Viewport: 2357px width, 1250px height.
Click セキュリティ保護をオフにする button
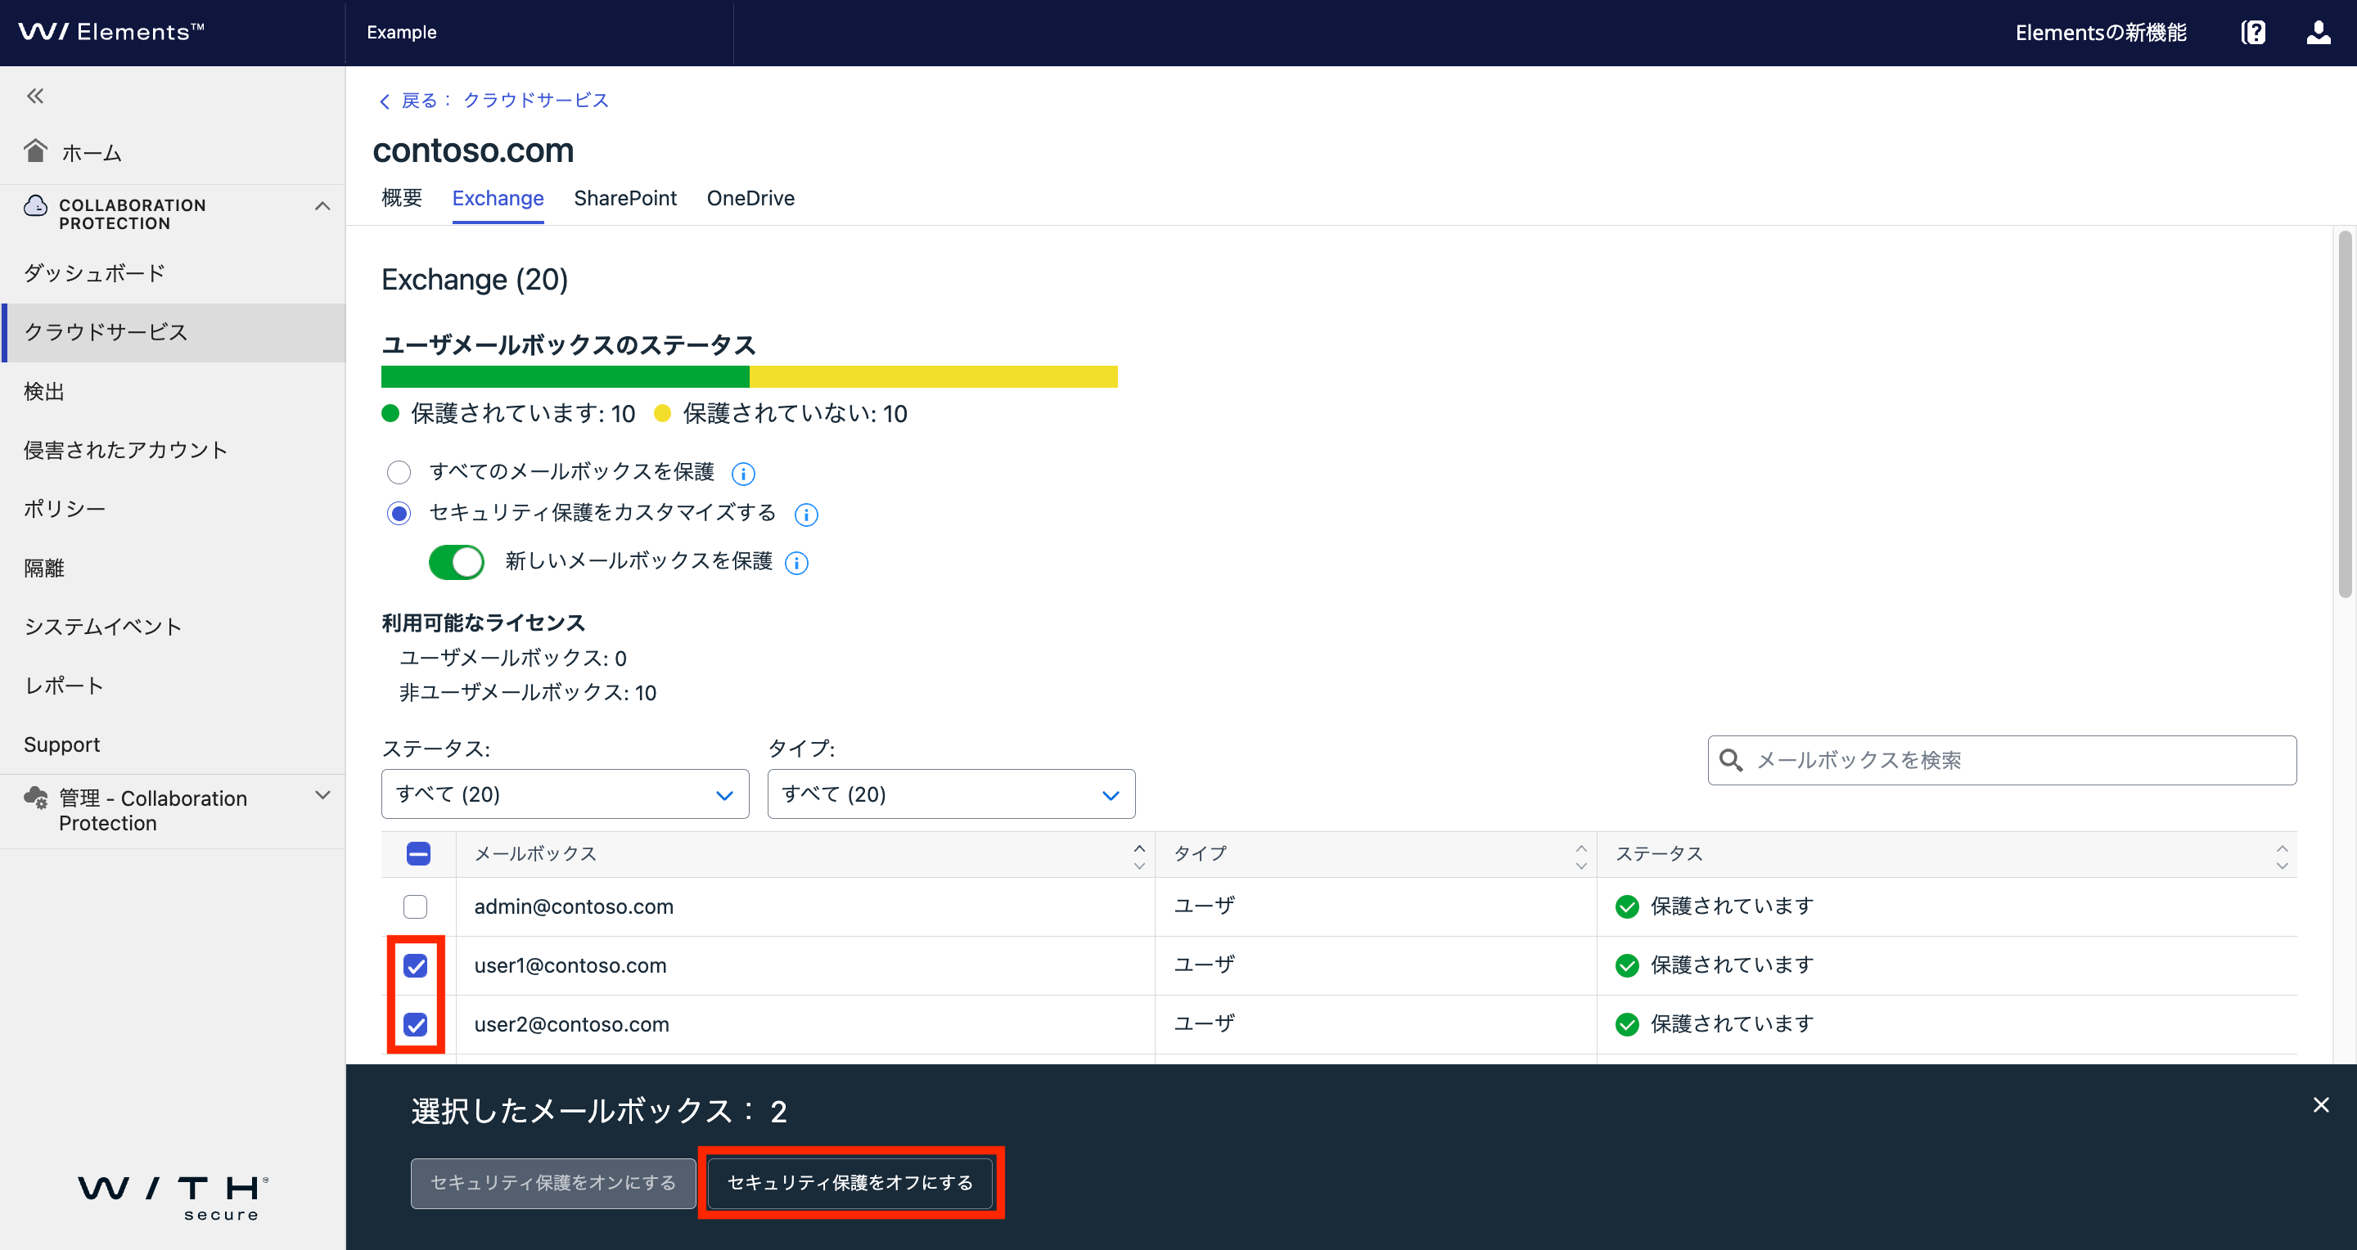(850, 1183)
